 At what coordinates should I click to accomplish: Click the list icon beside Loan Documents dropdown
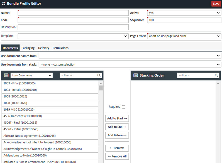click(6, 75)
